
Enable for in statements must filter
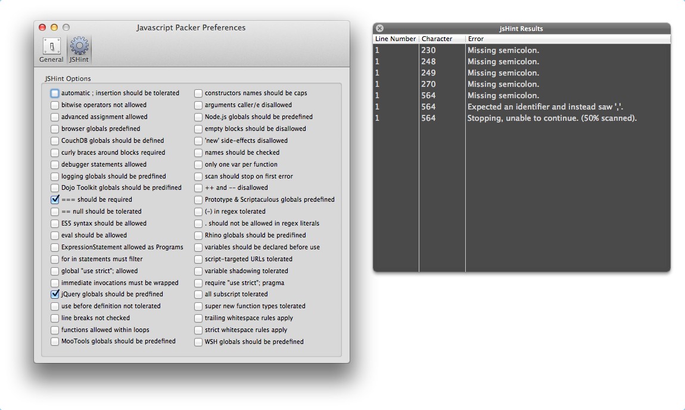coord(55,259)
